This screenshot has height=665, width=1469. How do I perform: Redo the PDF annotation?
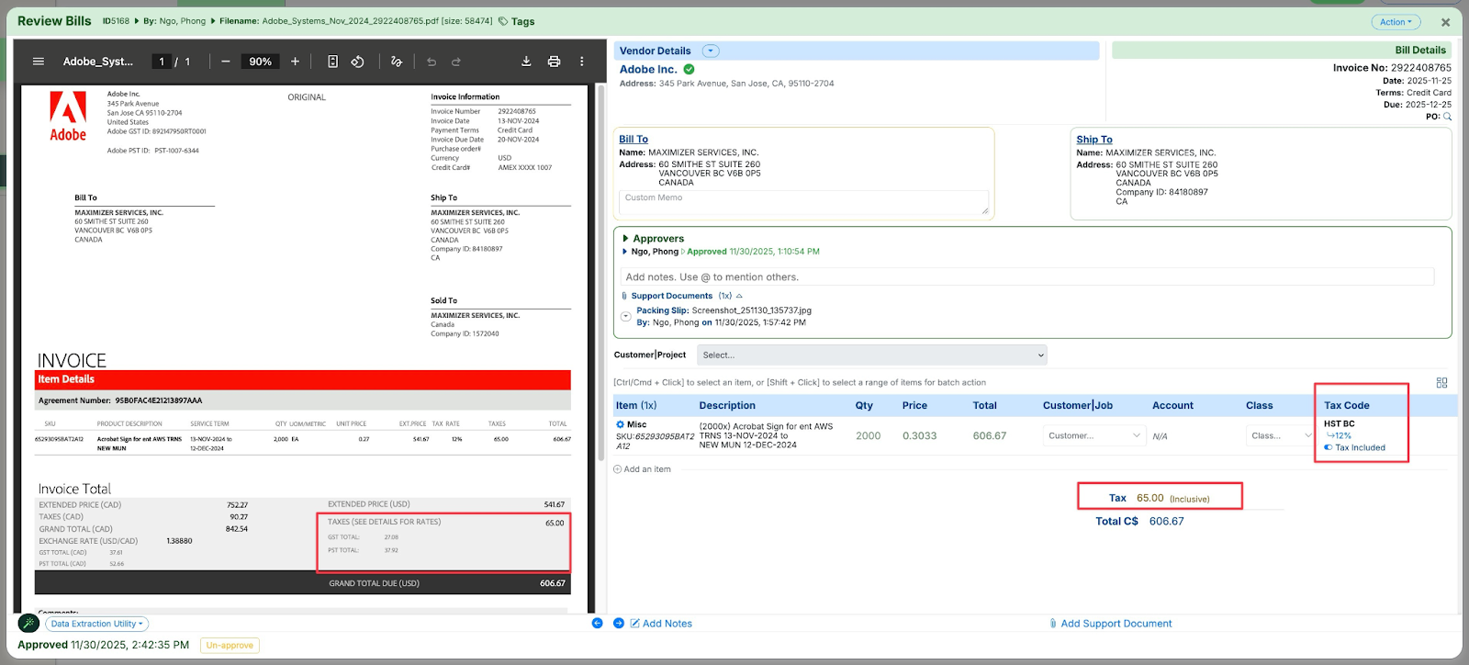pos(456,62)
